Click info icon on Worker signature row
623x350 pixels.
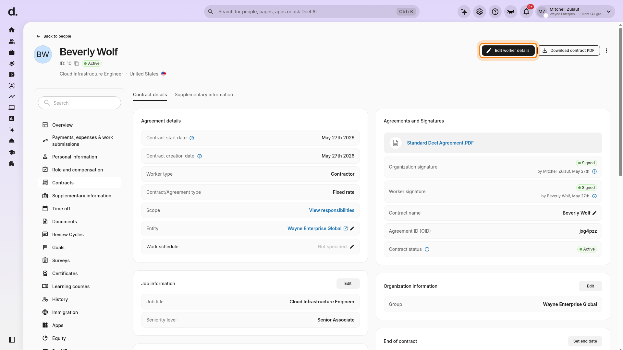[x=594, y=196]
